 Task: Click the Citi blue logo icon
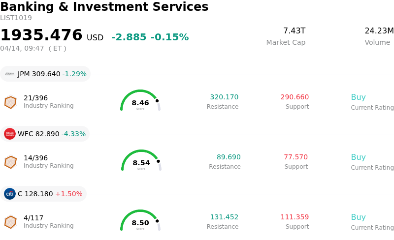pos(10,194)
